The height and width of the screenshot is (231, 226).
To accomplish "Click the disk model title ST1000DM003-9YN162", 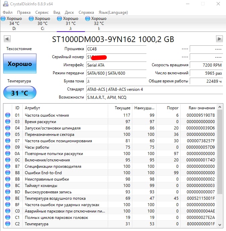I will [94, 39].
